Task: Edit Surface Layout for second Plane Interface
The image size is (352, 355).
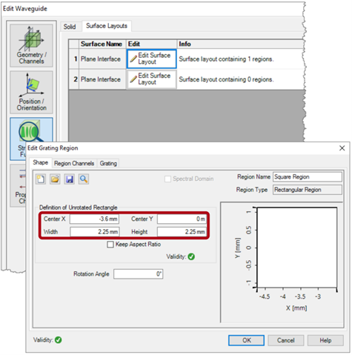Action: tap(151, 79)
